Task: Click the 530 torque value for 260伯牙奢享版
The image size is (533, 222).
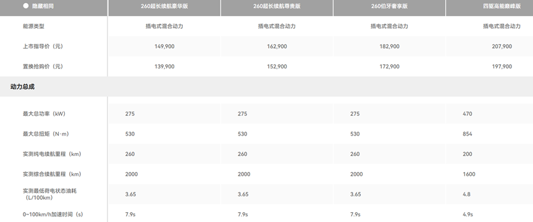Action: point(355,134)
